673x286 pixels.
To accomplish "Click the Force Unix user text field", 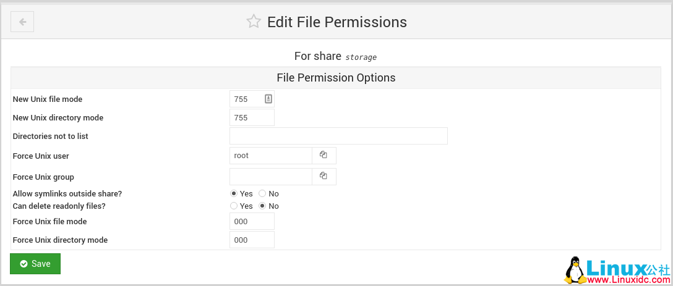I will (270, 156).
